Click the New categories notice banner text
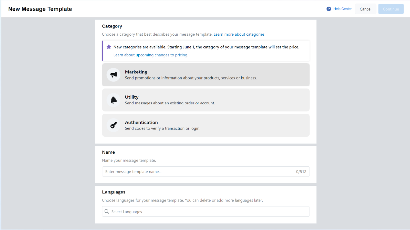 pyautogui.click(x=206, y=47)
